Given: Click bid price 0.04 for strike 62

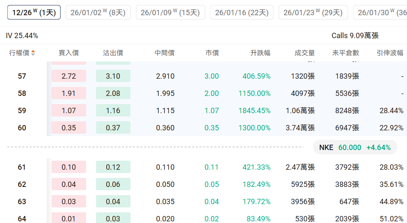Looking at the screenshot, I should (x=69, y=184).
